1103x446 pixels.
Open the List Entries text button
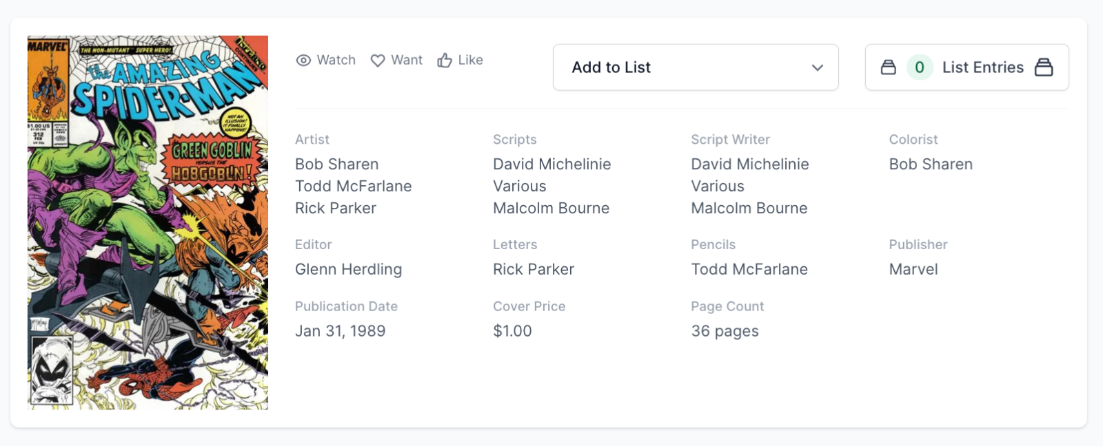click(x=982, y=67)
